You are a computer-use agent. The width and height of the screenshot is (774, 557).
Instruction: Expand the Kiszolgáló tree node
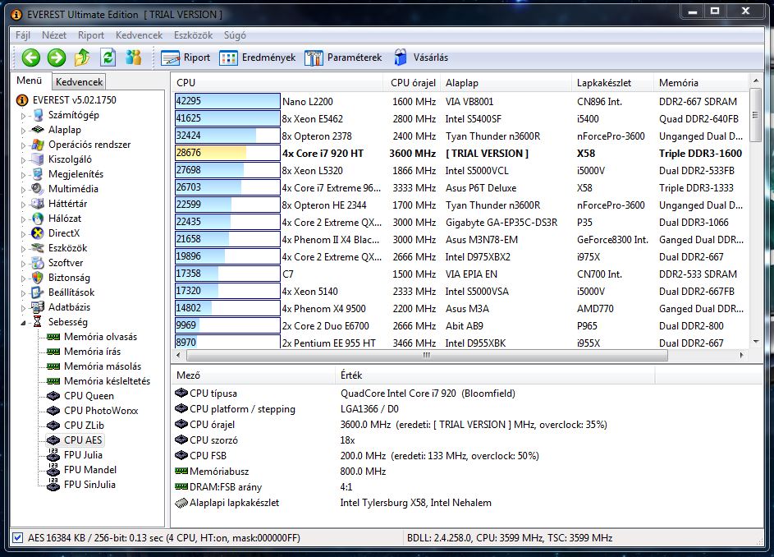click(x=23, y=160)
